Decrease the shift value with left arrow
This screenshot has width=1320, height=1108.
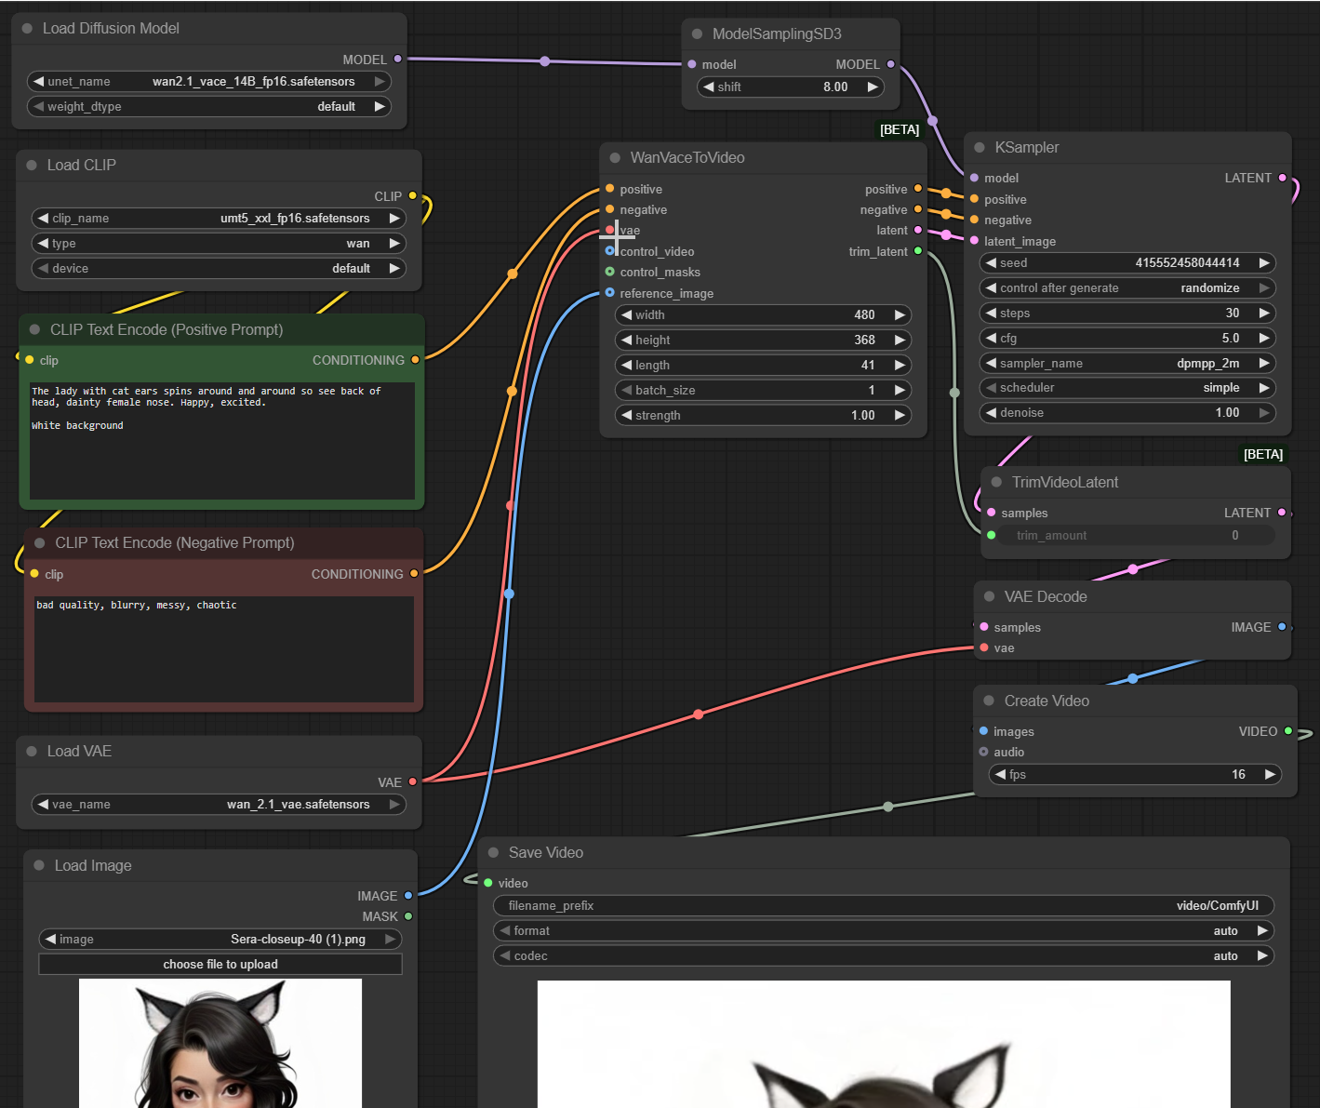coord(709,87)
